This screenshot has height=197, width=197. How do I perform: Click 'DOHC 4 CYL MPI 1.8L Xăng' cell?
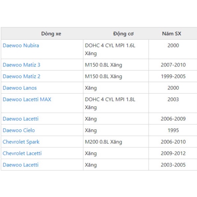116,103
